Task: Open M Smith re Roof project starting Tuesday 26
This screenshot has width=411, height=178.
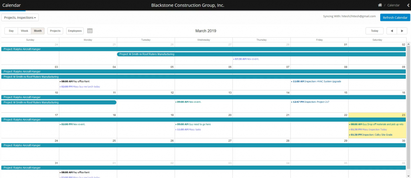Action: click(261, 54)
